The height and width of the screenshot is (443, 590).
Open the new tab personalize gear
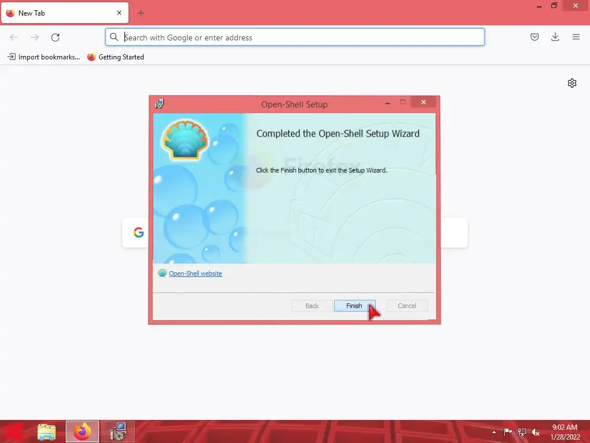pyautogui.click(x=572, y=83)
